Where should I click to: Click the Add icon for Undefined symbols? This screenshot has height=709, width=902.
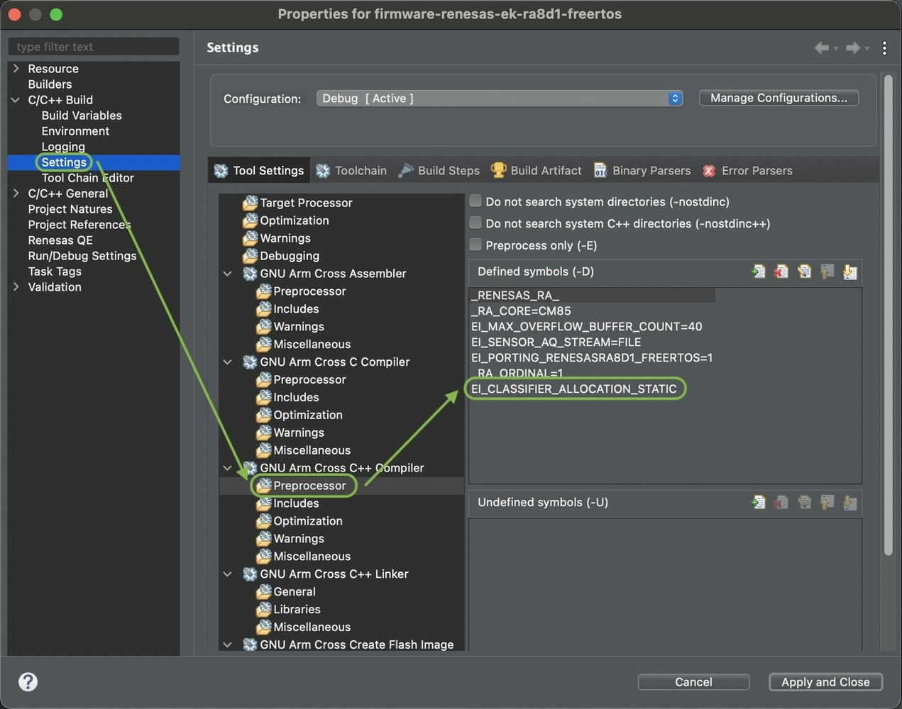tap(759, 503)
